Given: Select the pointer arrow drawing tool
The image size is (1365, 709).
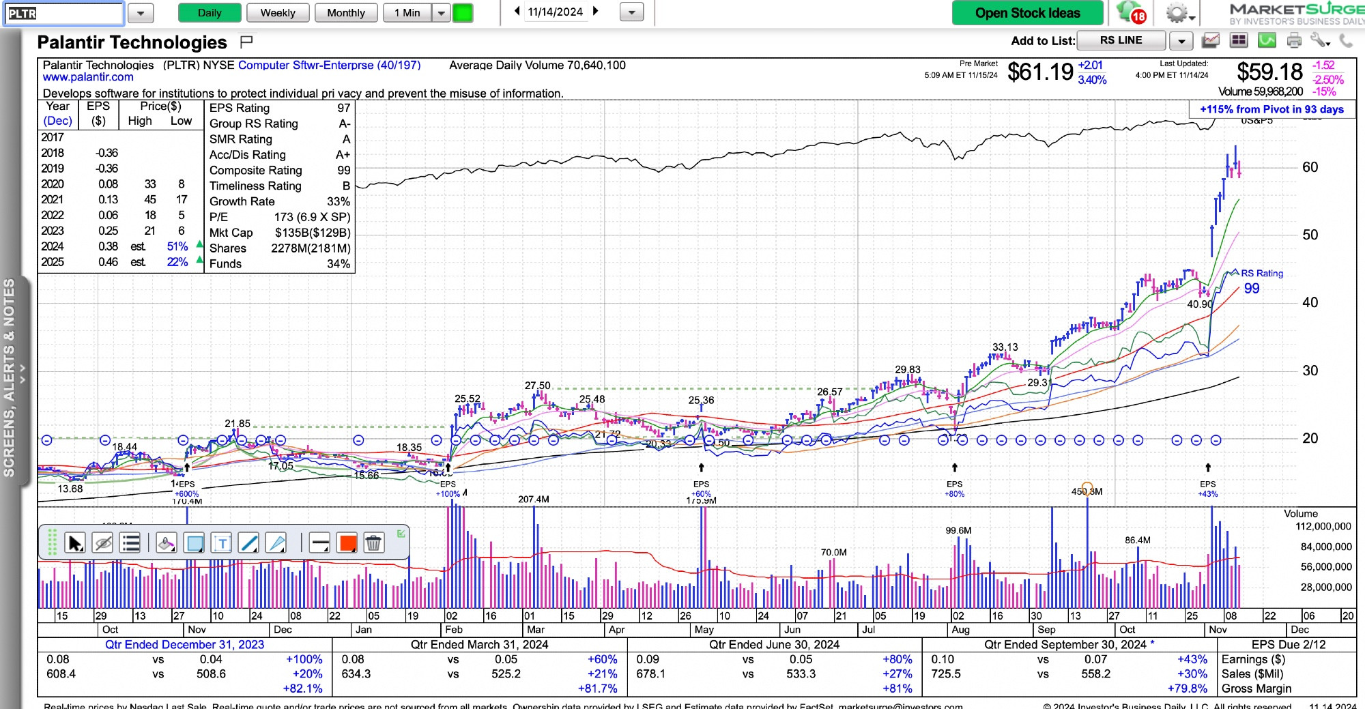Looking at the screenshot, I should [74, 543].
